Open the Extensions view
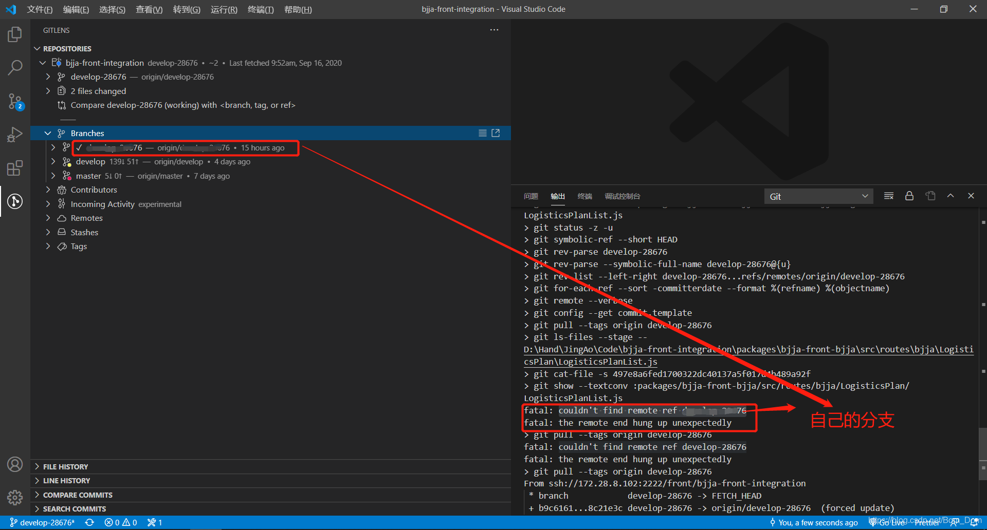This screenshot has width=987, height=530. (15, 168)
